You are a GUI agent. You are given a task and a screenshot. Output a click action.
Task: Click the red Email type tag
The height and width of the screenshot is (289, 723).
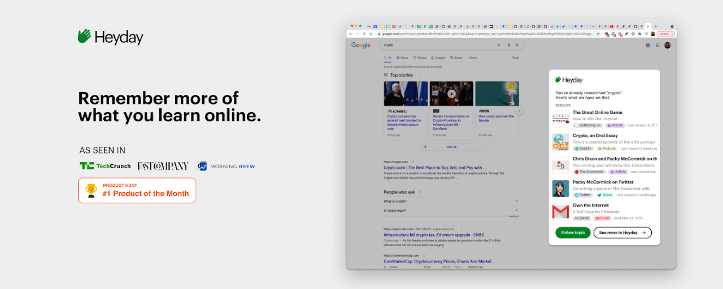[603, 218]
